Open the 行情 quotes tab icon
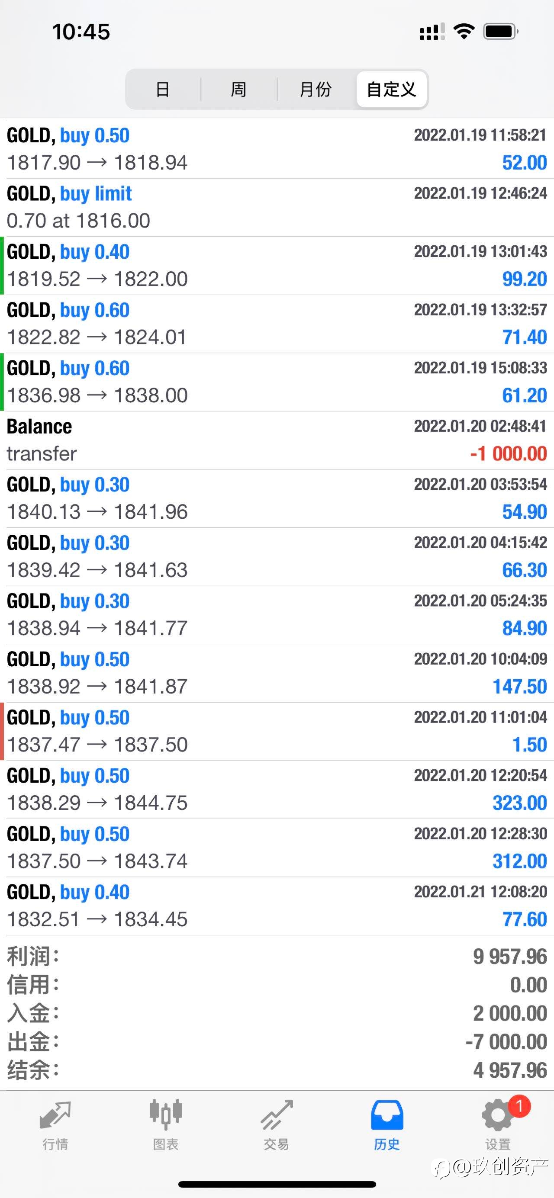Image resolution: width=554 pixels, height=1198 pixels. click(55, 1116)
